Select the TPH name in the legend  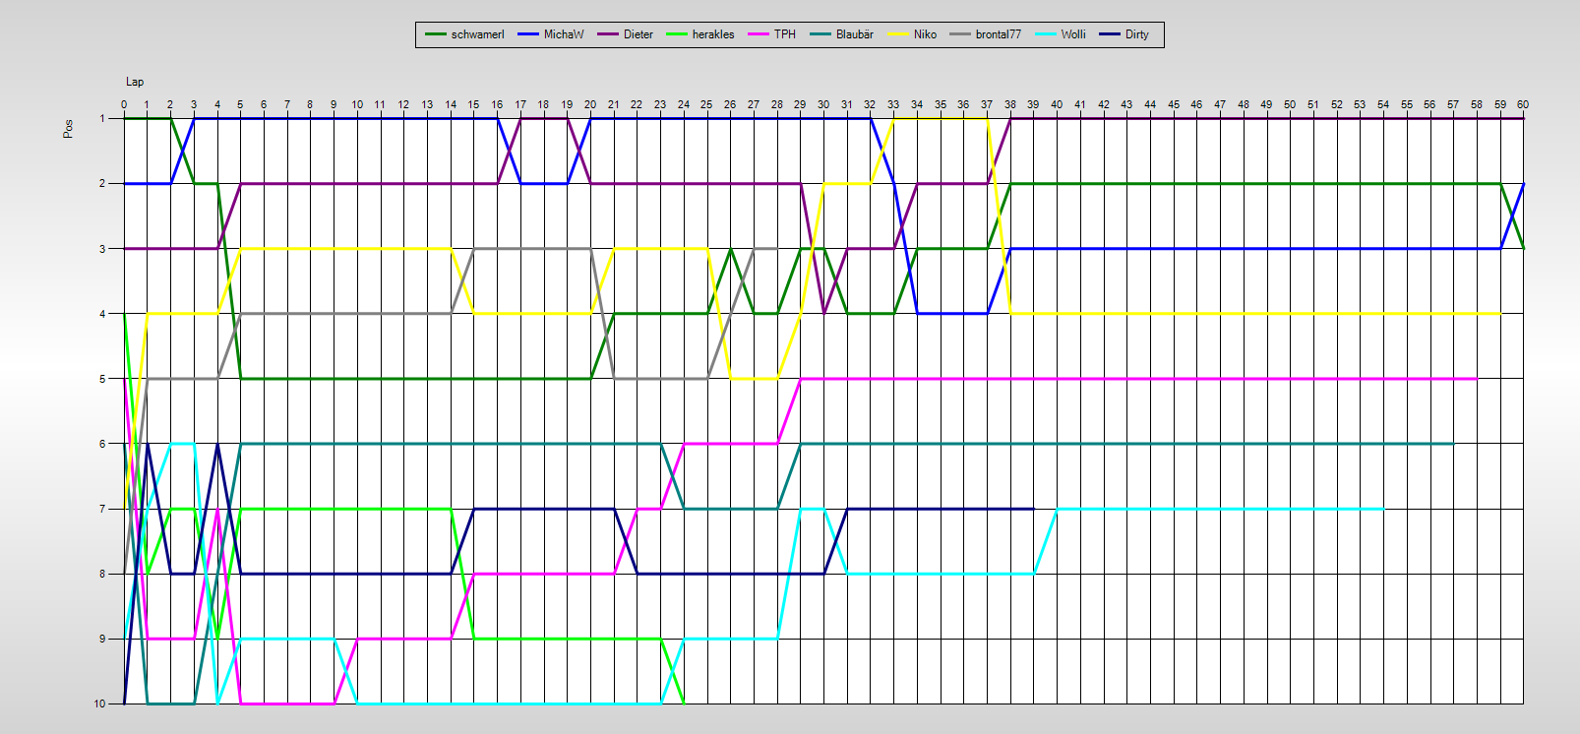785,34
